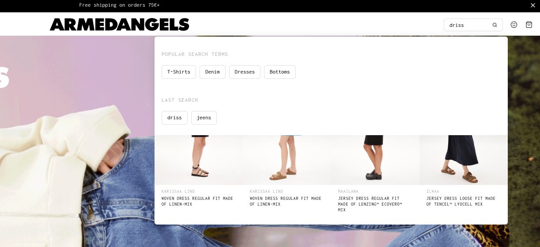The image size is (540, 247).
Task: Open the account smiley icon
Action: [514, 25]
